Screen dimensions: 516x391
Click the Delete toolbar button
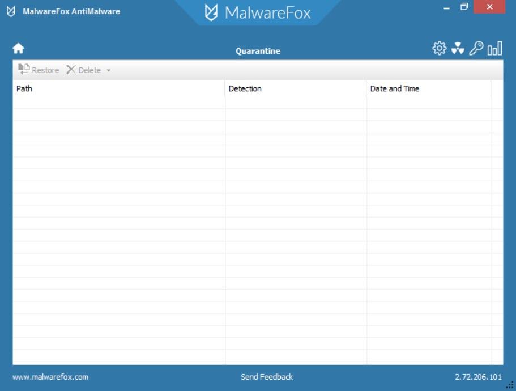click(84, 70)
